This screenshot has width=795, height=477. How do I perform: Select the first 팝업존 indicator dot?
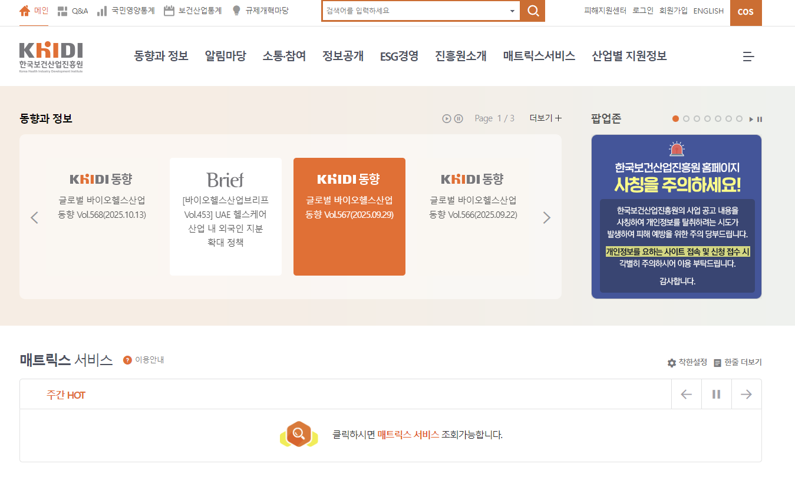pos(675,118)
